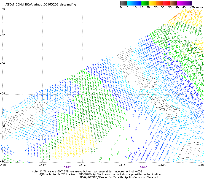Click the '-117' longitude label
This screenshot has width=204, height=179.
[42, 165]
